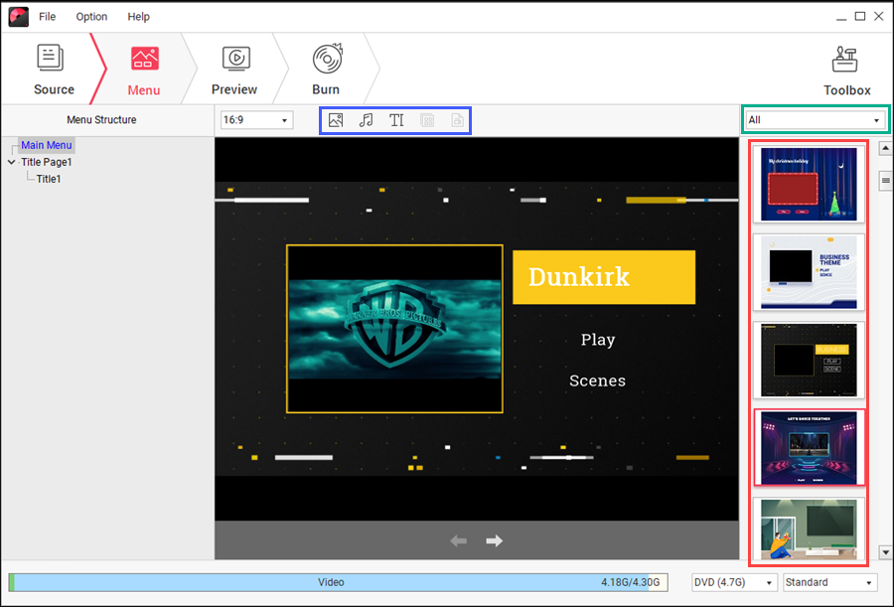Screen dimensions: 894x607
Task: Select the Christmas holiday menu template
Action: tap(809, 184)
